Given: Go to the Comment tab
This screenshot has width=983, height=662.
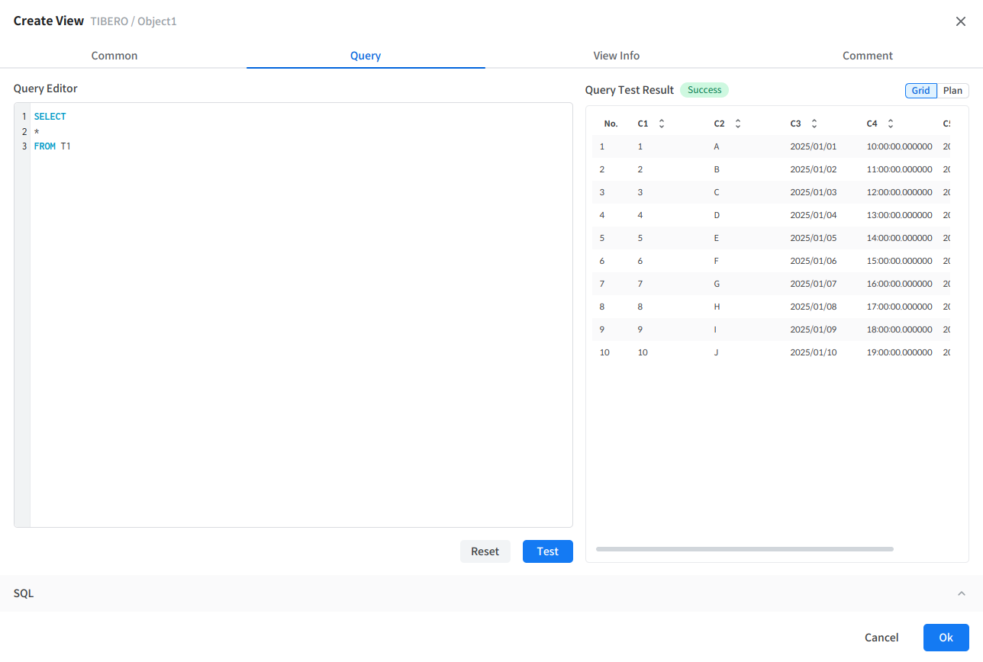Looking at the screenshot, I should click(x=867, y=56).
